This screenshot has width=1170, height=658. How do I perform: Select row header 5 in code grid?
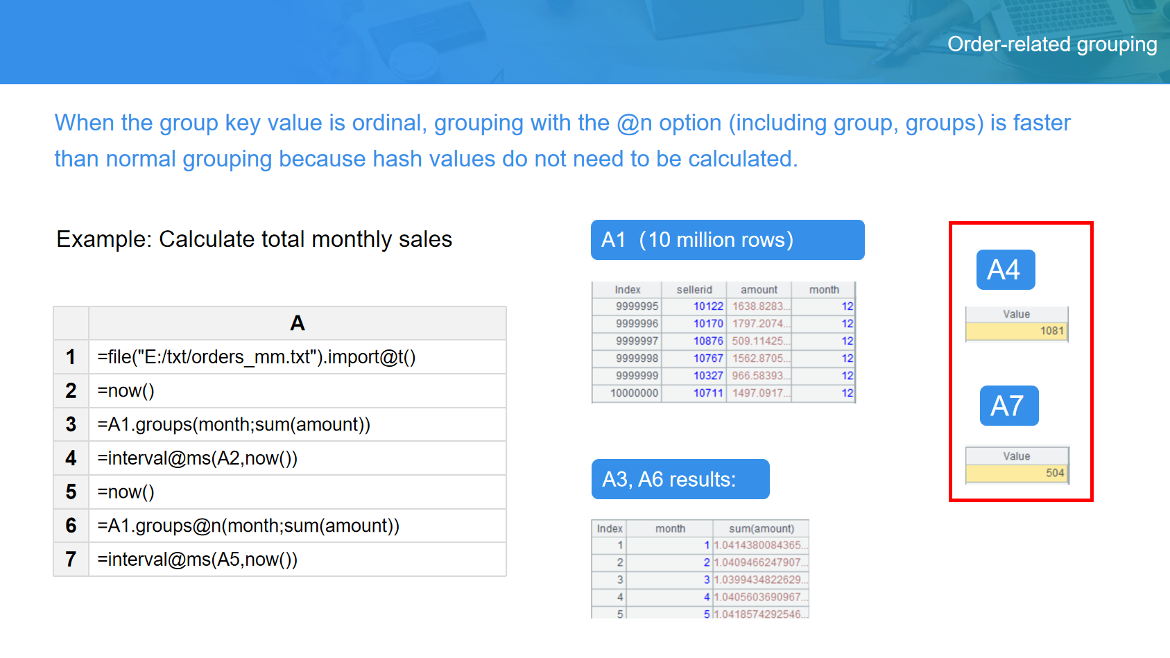click(x=71, y=492)
